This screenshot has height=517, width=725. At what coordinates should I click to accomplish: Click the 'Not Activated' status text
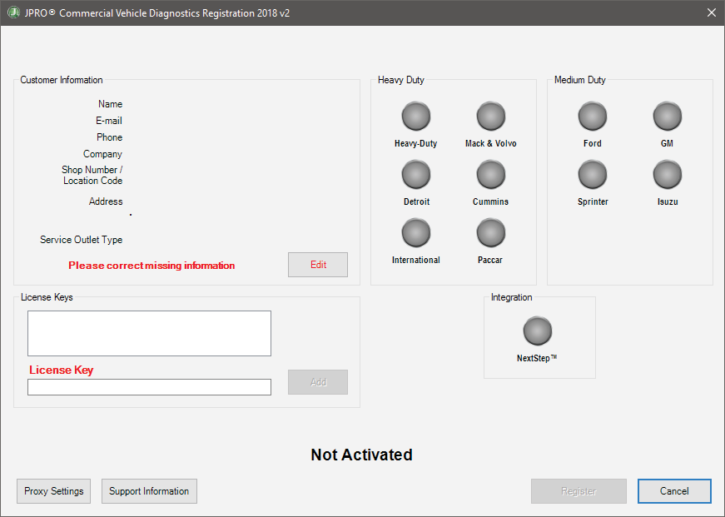(x=361, y=455)
